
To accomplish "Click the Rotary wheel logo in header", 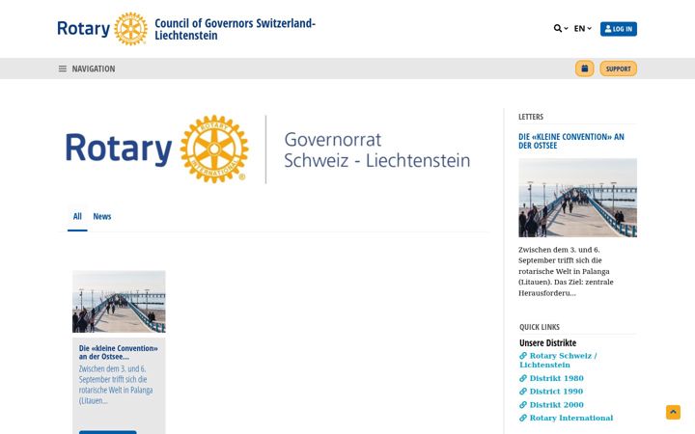I will point(130,29).
